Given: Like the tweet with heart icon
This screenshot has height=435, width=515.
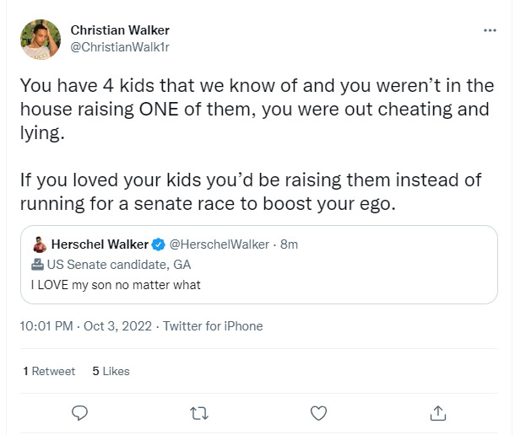Looking at the screenshot, I should 318,412.
